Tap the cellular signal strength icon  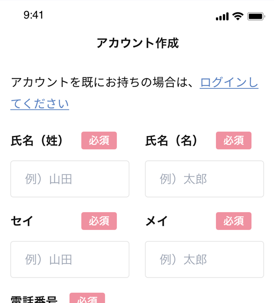pos(222,17)
